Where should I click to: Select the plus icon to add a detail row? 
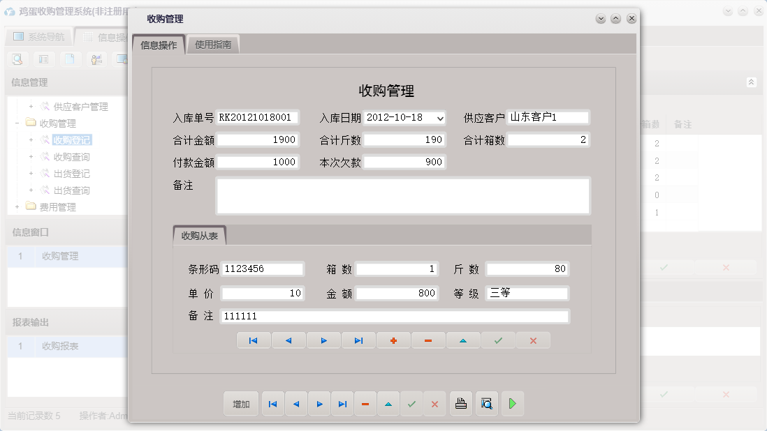click(x=393, y=340)
